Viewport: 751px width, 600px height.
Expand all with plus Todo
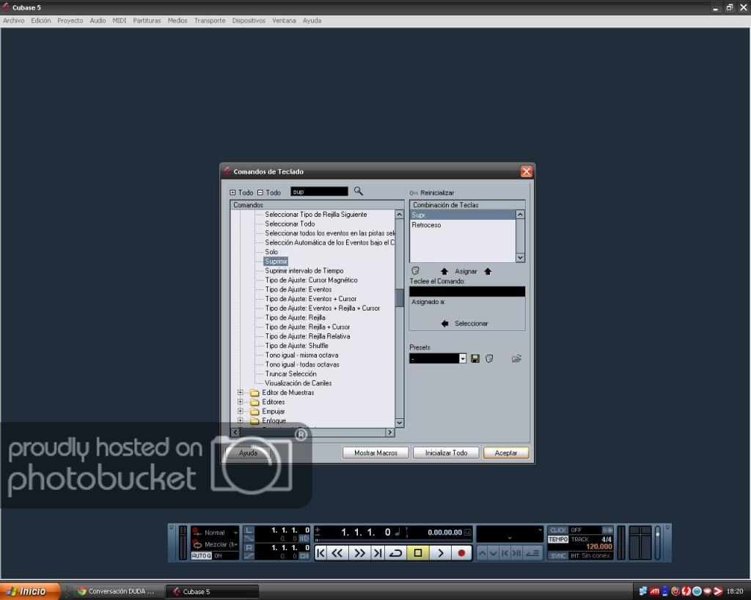(232, 193)
